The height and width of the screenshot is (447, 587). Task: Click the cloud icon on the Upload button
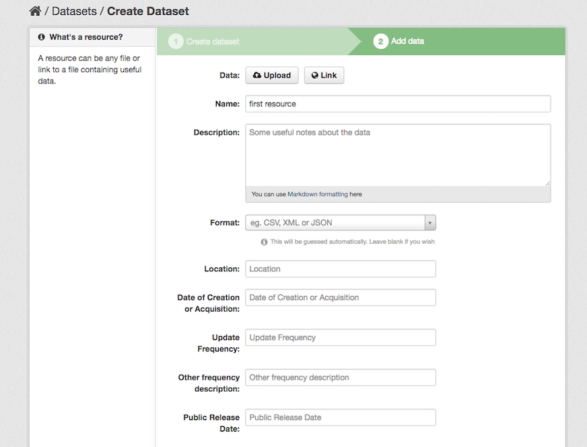257,75
